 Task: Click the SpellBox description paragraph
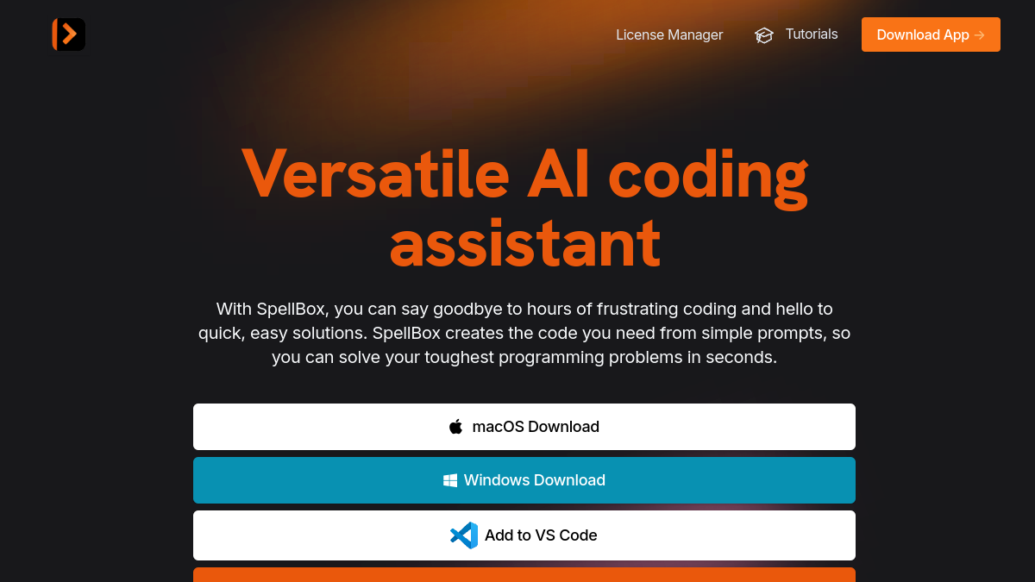tap(524, 333)
